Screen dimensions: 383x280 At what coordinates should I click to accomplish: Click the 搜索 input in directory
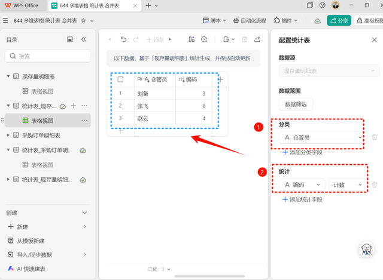click(x=48, y=56)
